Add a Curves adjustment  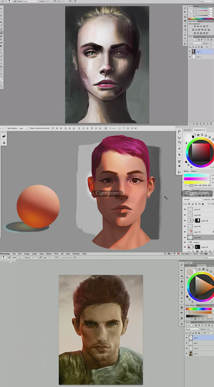[x=200, y=26]
